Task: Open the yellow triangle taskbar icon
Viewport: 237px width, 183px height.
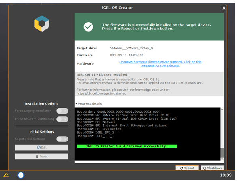Action: coord(6,175)
